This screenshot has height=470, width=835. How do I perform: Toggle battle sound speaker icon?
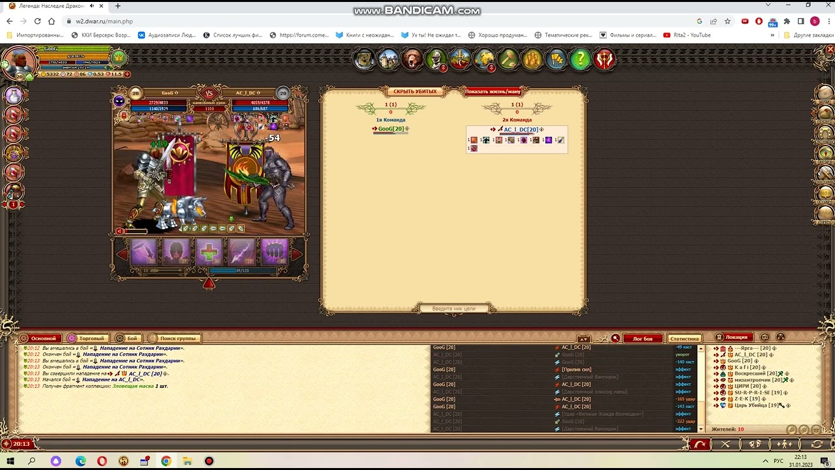[x=119, y=231]
